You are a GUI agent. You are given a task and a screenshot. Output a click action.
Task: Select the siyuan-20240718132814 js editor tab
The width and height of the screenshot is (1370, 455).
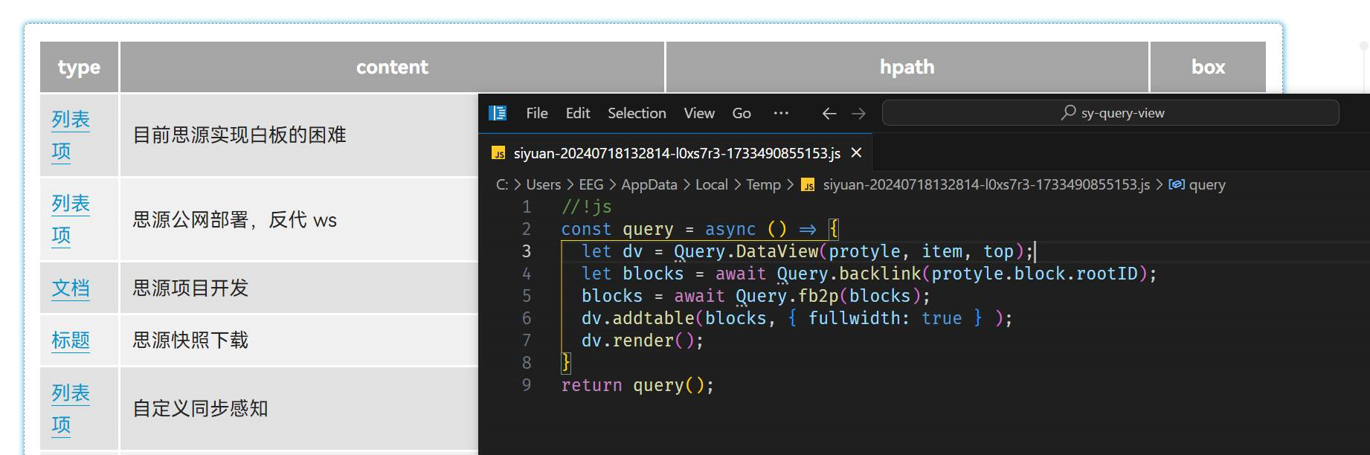pyautogui.click(x=675, y=153)
